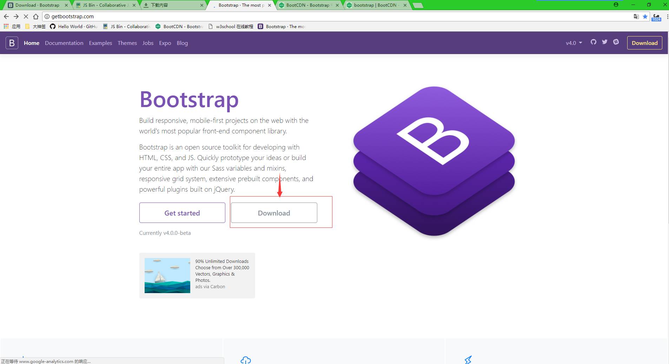Close the Download · Bootstrap tab

pos(66,5)
